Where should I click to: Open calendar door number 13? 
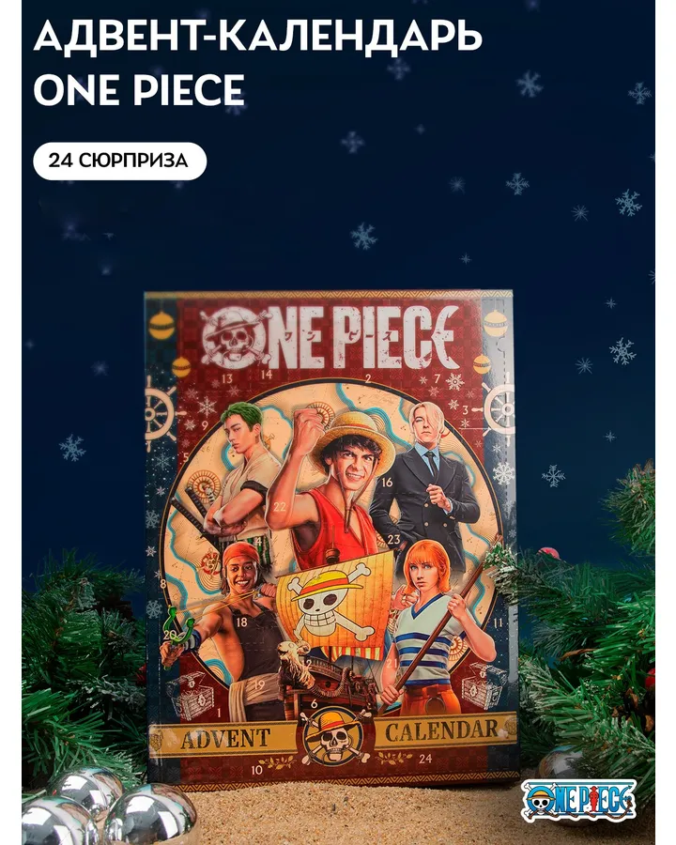(x=226, y=378)
